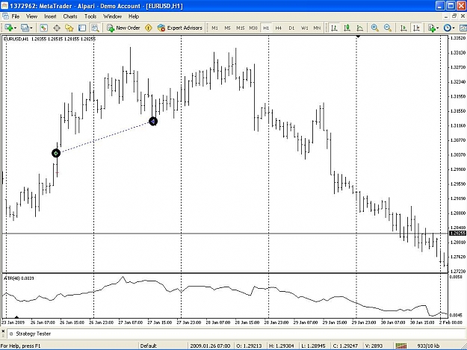The width and height of the screenshot is (467, 350).
Task: Switch chart to W1 timeframe
Action: [x=304, y=28]
